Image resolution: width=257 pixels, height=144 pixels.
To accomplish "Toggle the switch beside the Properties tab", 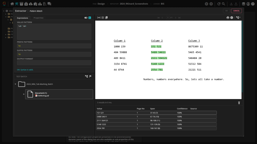I will point(86,18).
